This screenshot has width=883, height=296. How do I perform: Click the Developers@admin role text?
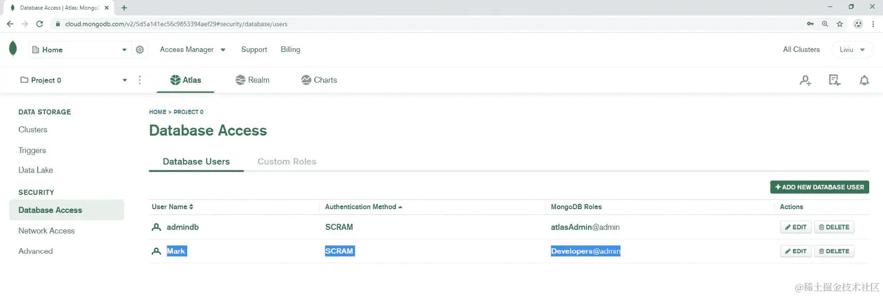pyautogui.click(x=585, y=251)
